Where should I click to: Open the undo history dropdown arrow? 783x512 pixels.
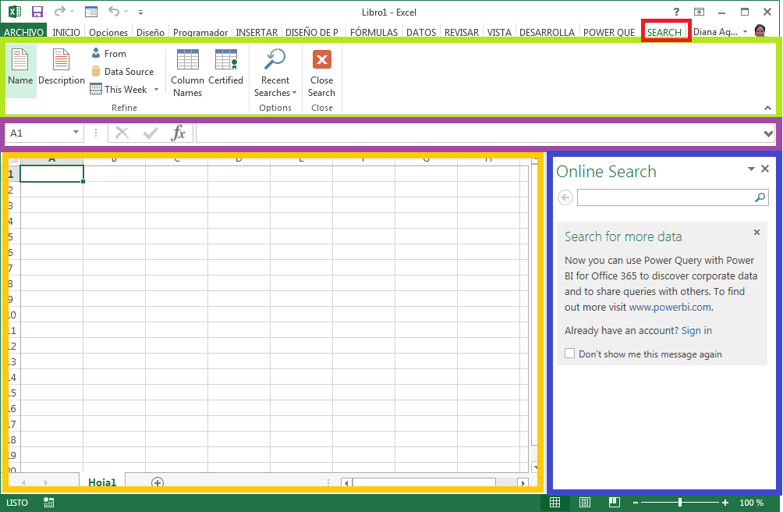(126, 11)
